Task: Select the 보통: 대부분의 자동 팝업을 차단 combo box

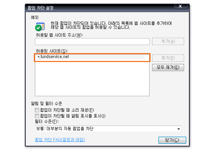Action: pos(108,129)
